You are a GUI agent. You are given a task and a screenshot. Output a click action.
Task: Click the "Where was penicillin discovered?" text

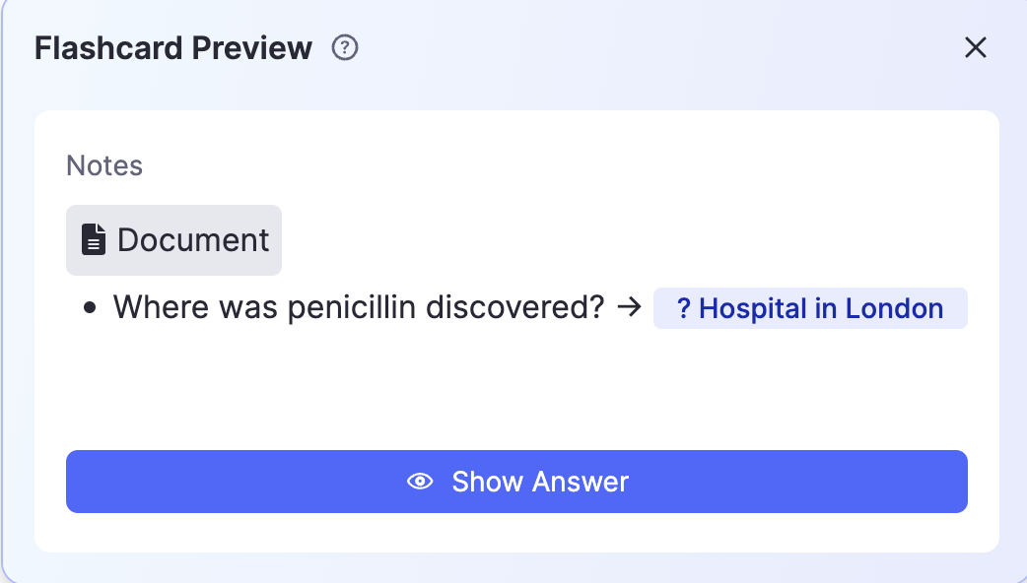tap(358, 308)
